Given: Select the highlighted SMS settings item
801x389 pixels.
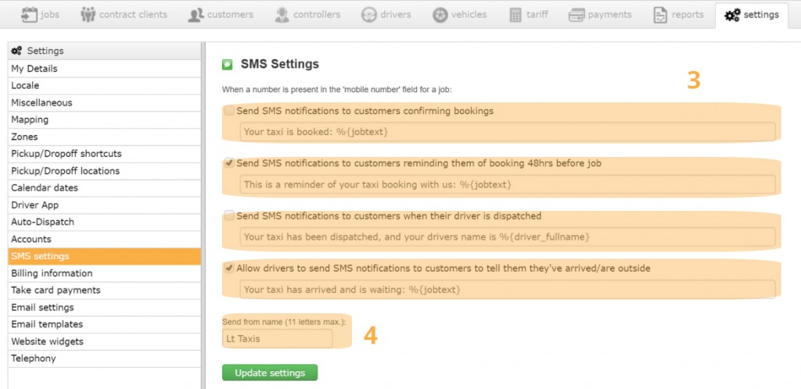Looking at the screenshot, I should coord(105,256).
